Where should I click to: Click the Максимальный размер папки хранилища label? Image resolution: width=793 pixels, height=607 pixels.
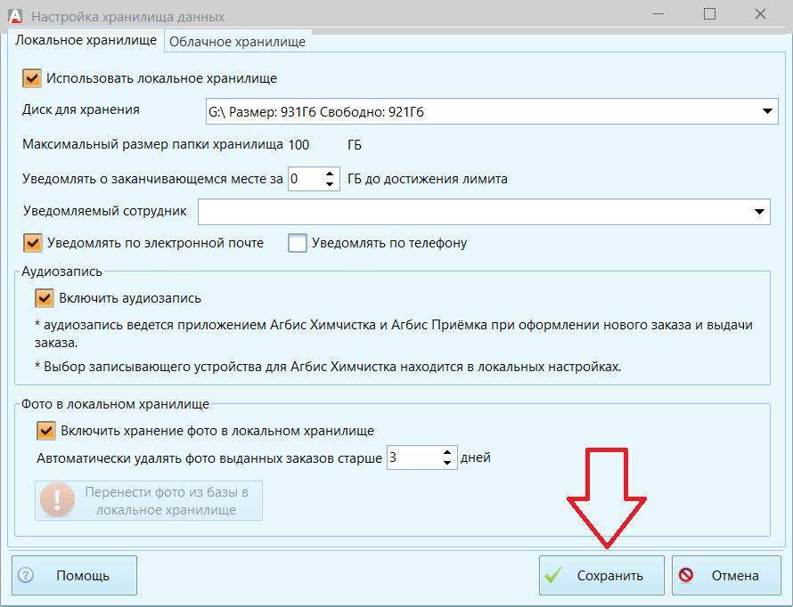tap(152, 145)
